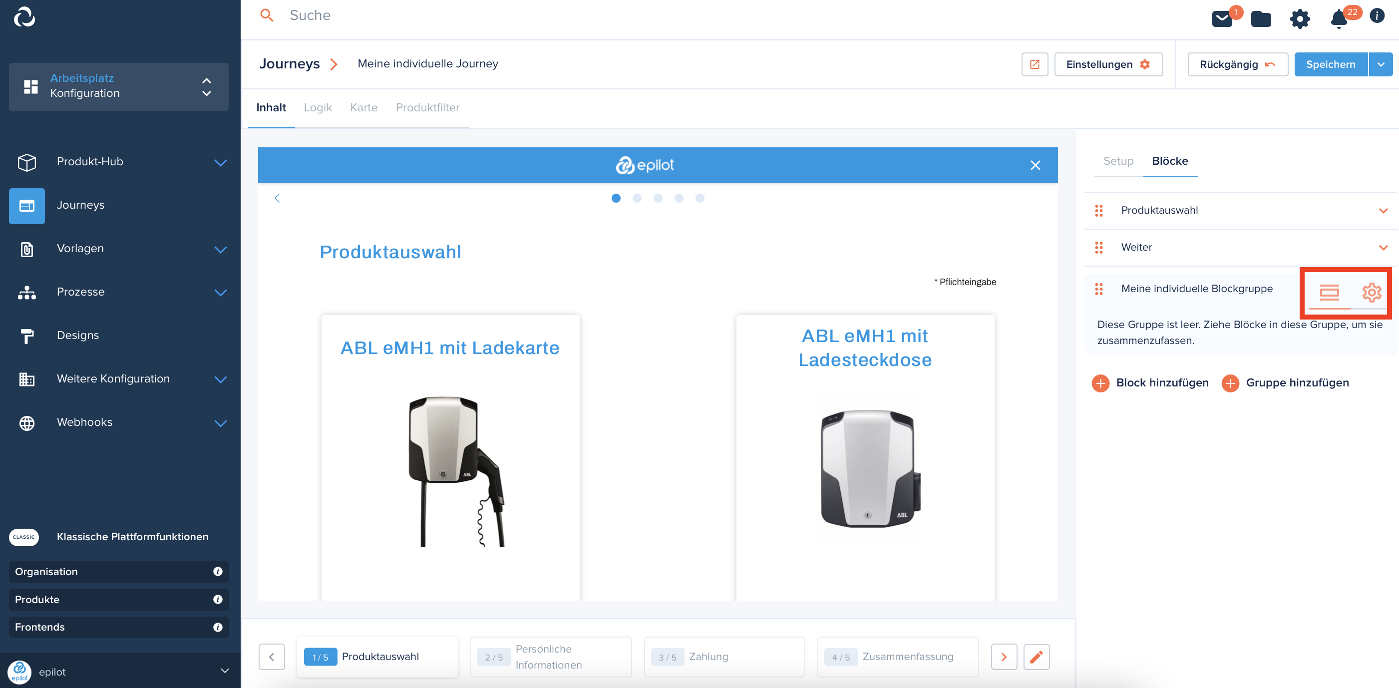Click the Vorlagen clipboard icon
The height and width of the screenshot is (688, 1399).
coord(26,249)
